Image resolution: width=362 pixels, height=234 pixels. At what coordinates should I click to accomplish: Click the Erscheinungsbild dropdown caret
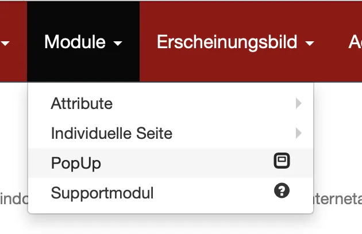point(310,43)
